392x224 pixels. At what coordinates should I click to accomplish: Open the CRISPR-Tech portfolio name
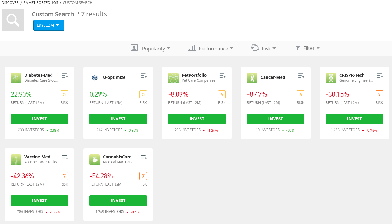point(352,75)
